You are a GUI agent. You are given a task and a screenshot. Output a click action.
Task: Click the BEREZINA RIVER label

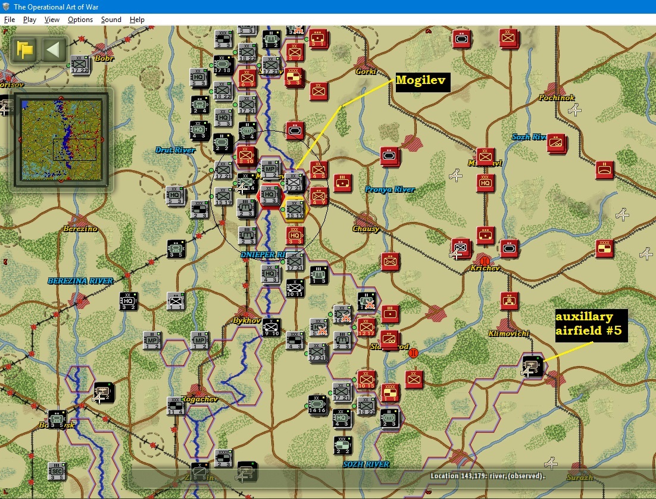click(x=80, y=281)
